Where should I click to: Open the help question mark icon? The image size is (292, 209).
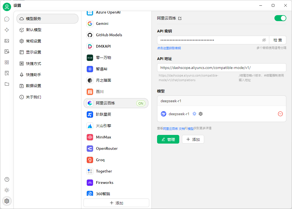coord(7,179)
